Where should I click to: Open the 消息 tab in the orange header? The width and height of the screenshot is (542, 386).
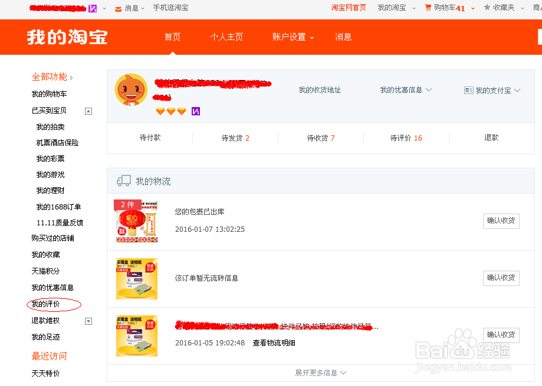[343, 37]
